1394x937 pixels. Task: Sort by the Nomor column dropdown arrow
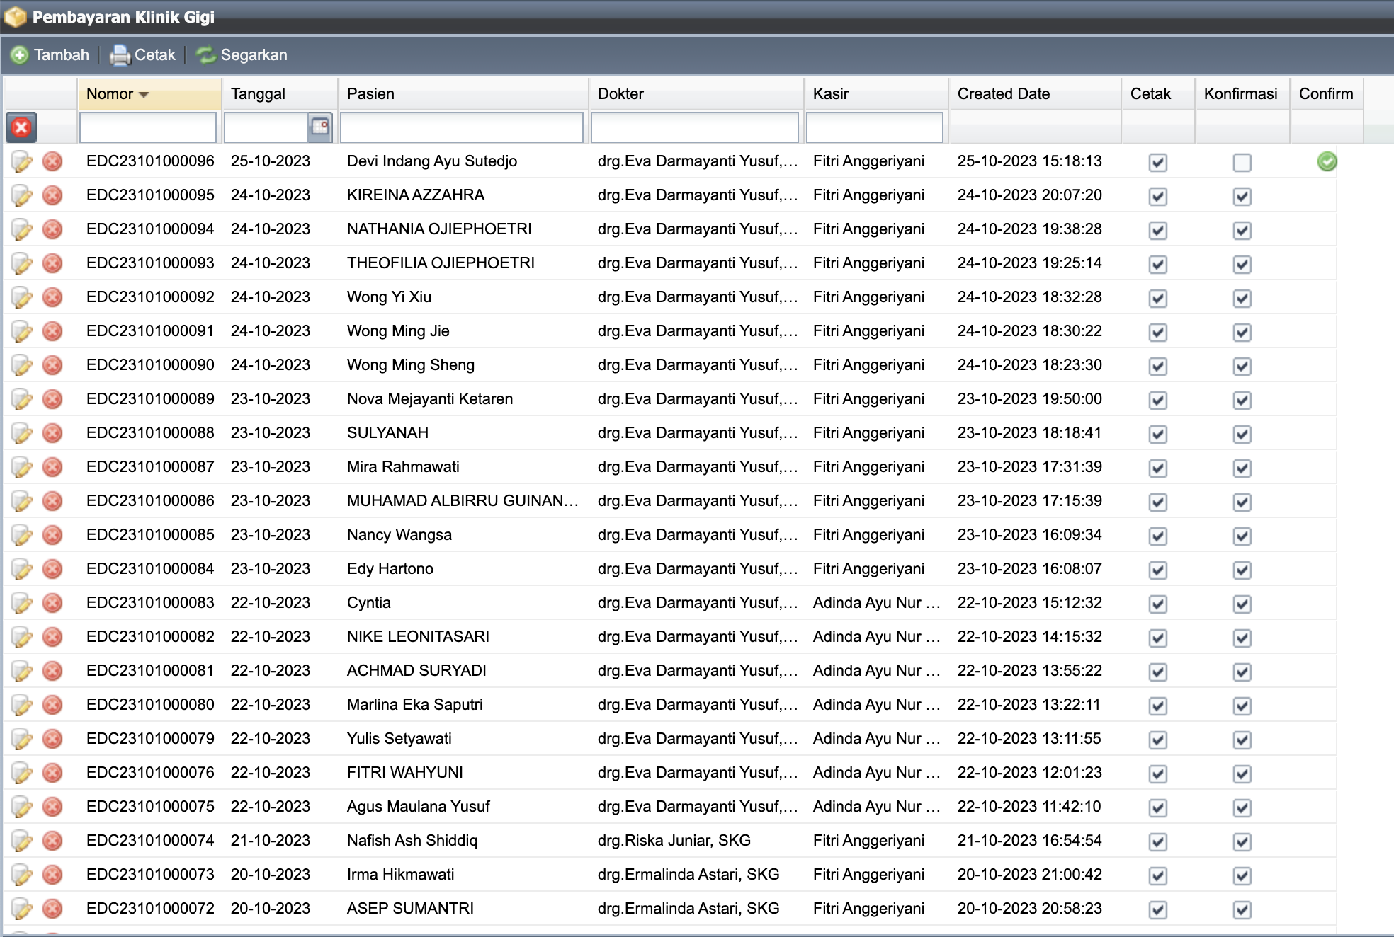coord(144,94)
